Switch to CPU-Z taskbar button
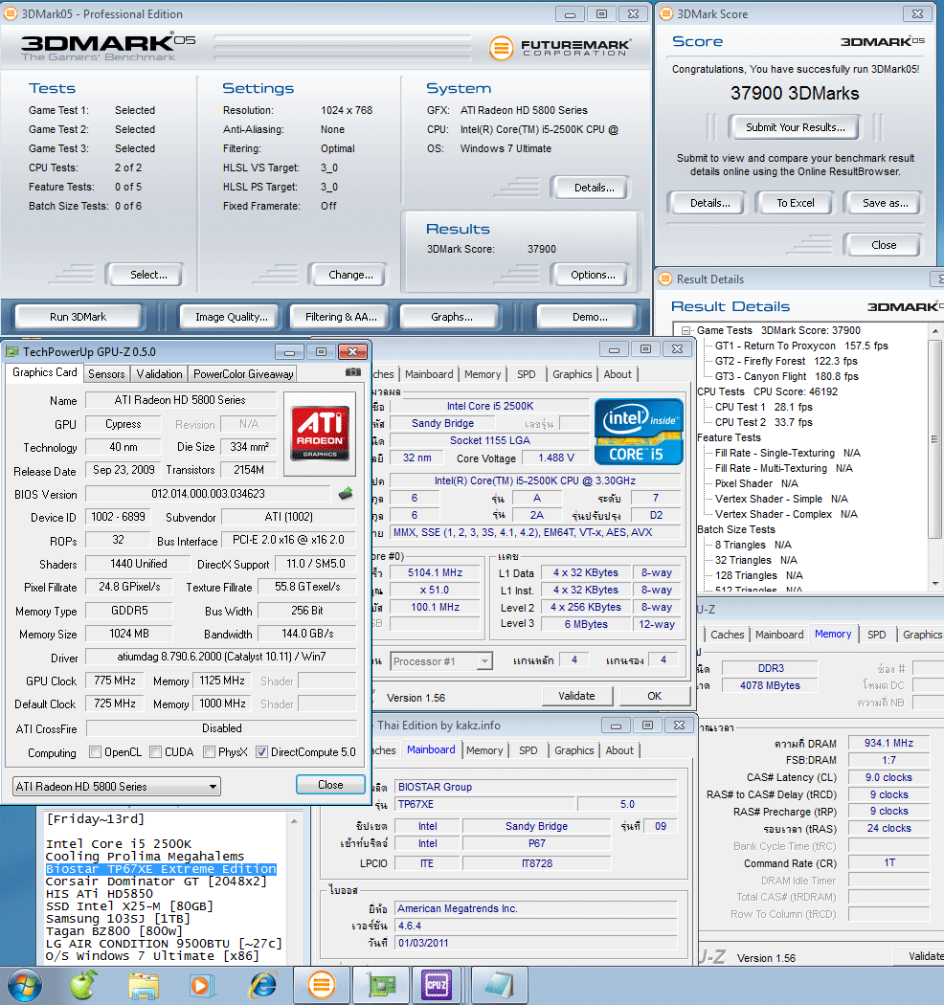This screenshot has width=944, height=1005. click(437, 985)
